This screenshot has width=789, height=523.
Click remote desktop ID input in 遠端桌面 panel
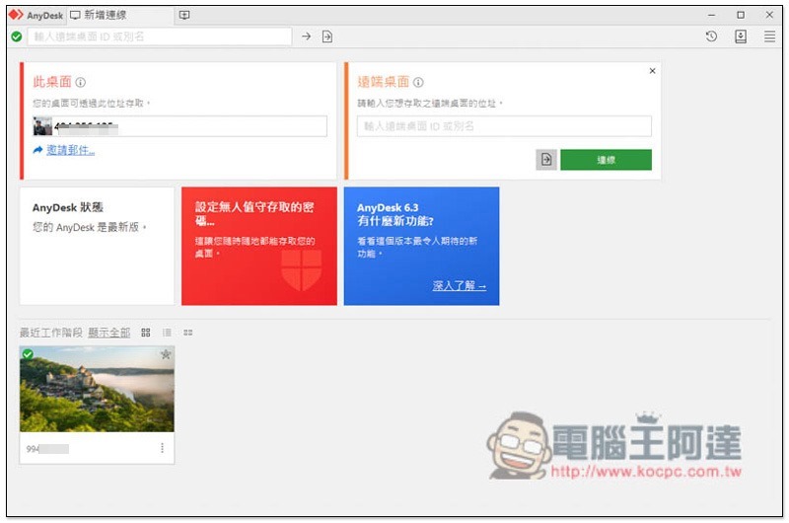pos(504,126)
